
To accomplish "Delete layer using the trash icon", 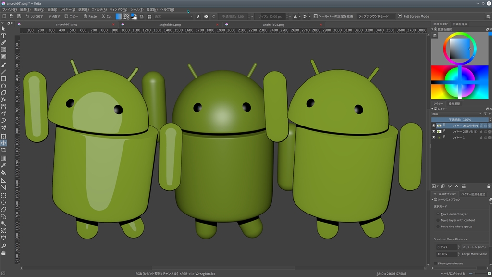I will (489, 186).
